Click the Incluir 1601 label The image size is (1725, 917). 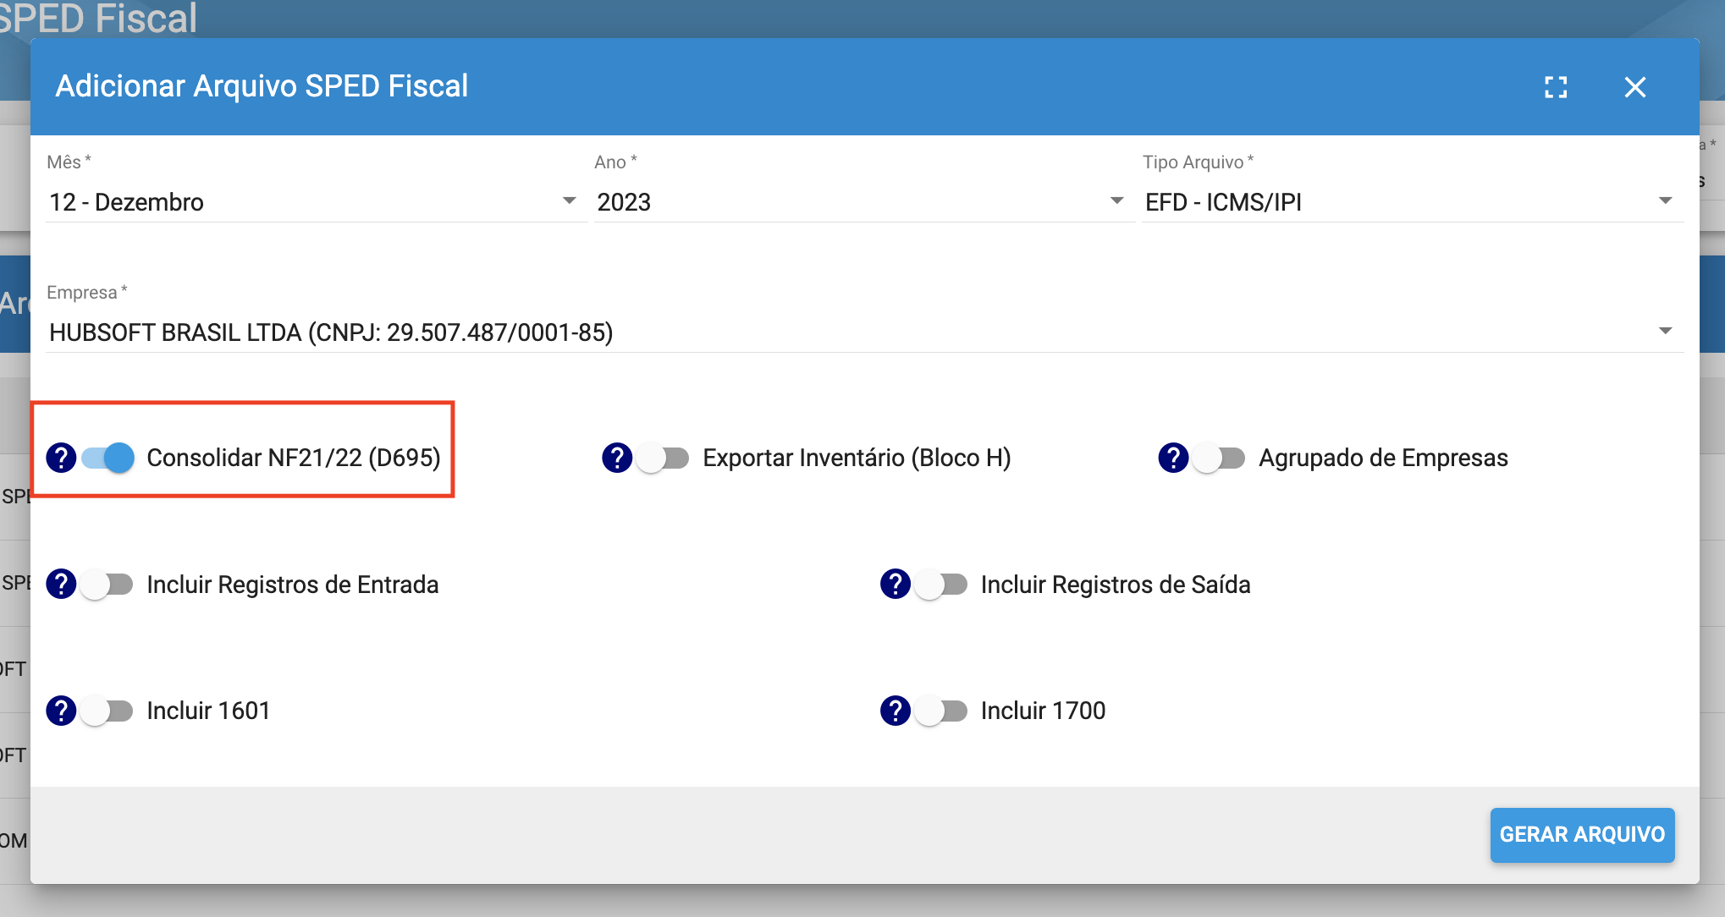(208, 711)
